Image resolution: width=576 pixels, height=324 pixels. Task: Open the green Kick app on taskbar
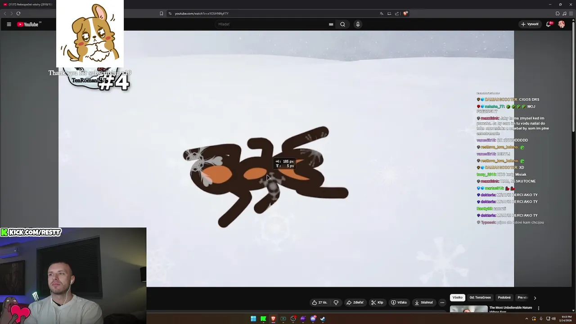point(263,319)
